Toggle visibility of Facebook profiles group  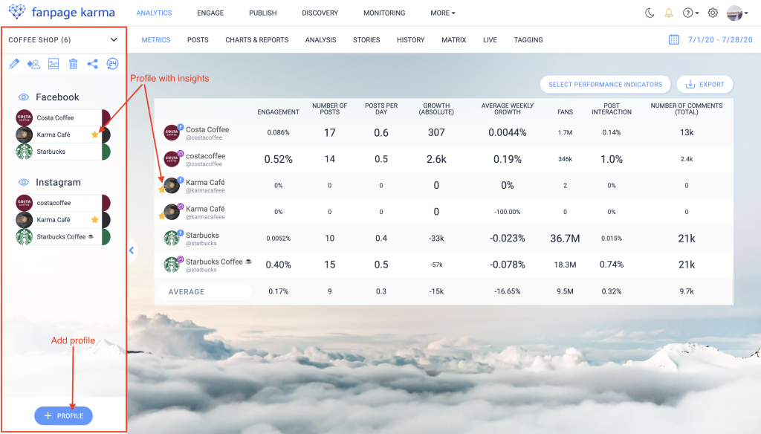pyautogui.click(x=24, y=97)
